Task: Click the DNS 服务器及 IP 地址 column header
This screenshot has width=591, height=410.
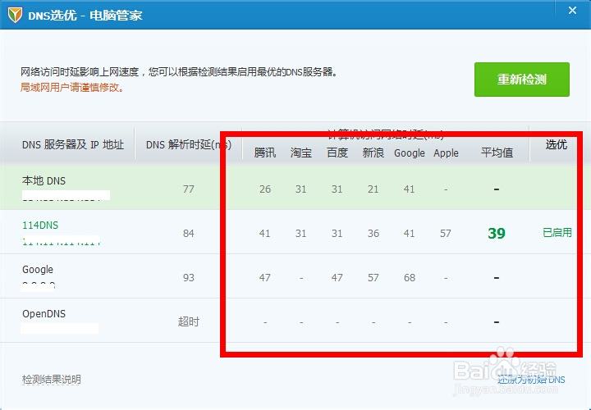Action: click(73, 144)
